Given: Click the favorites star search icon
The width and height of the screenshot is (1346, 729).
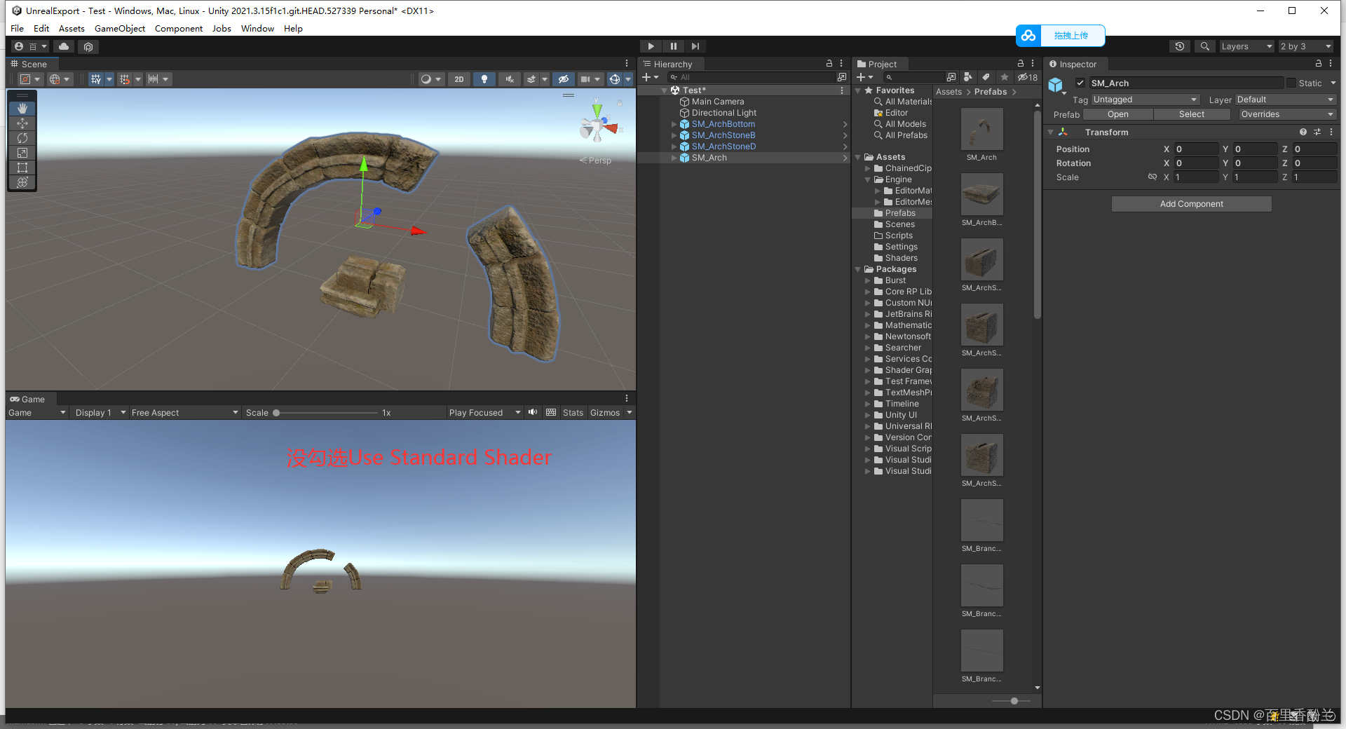Looking at the screenshot, I should pyautogui.click(x=1005, y=77).
